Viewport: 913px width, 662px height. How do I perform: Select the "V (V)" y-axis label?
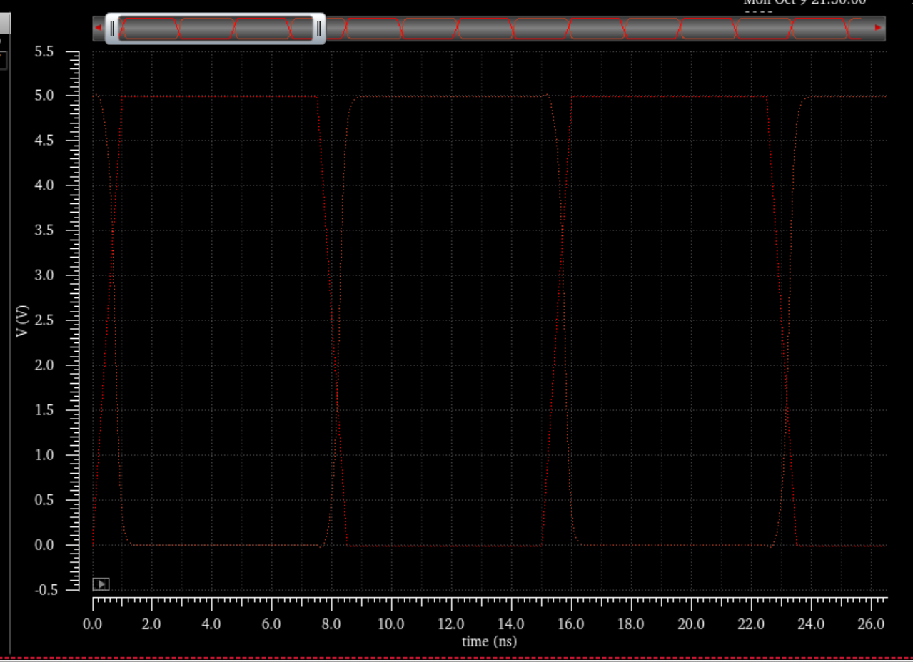(23, 321)
